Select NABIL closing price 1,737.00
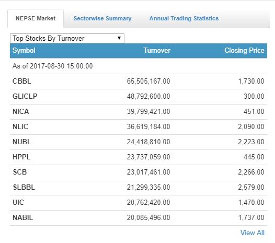The height and width of the screenshot is (243, 275). (251, 217)
